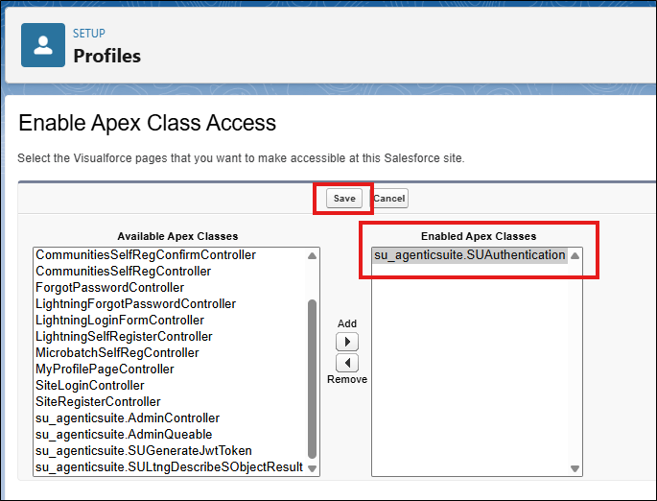Select su_agenticsuite.SUAuthentication in Enabled classes
Screen dimensions: 657x501
469,255
